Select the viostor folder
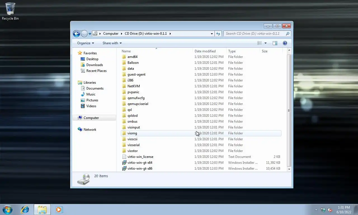 pos(201,151)
